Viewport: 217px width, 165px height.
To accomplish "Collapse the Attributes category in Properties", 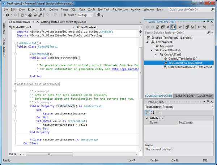I will point(147,118).
